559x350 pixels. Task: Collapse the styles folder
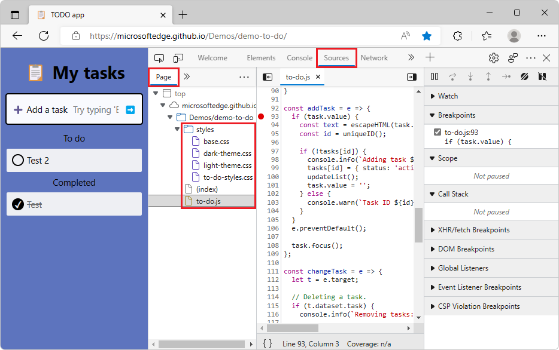point(176,129)
